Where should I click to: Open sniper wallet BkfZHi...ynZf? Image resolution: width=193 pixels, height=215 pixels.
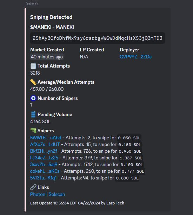click(x=44, y=151)
